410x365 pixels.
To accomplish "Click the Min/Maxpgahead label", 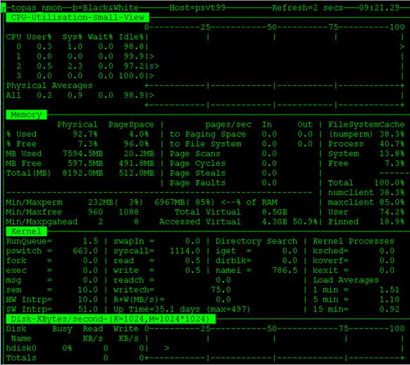I will (x=42, y=222).
